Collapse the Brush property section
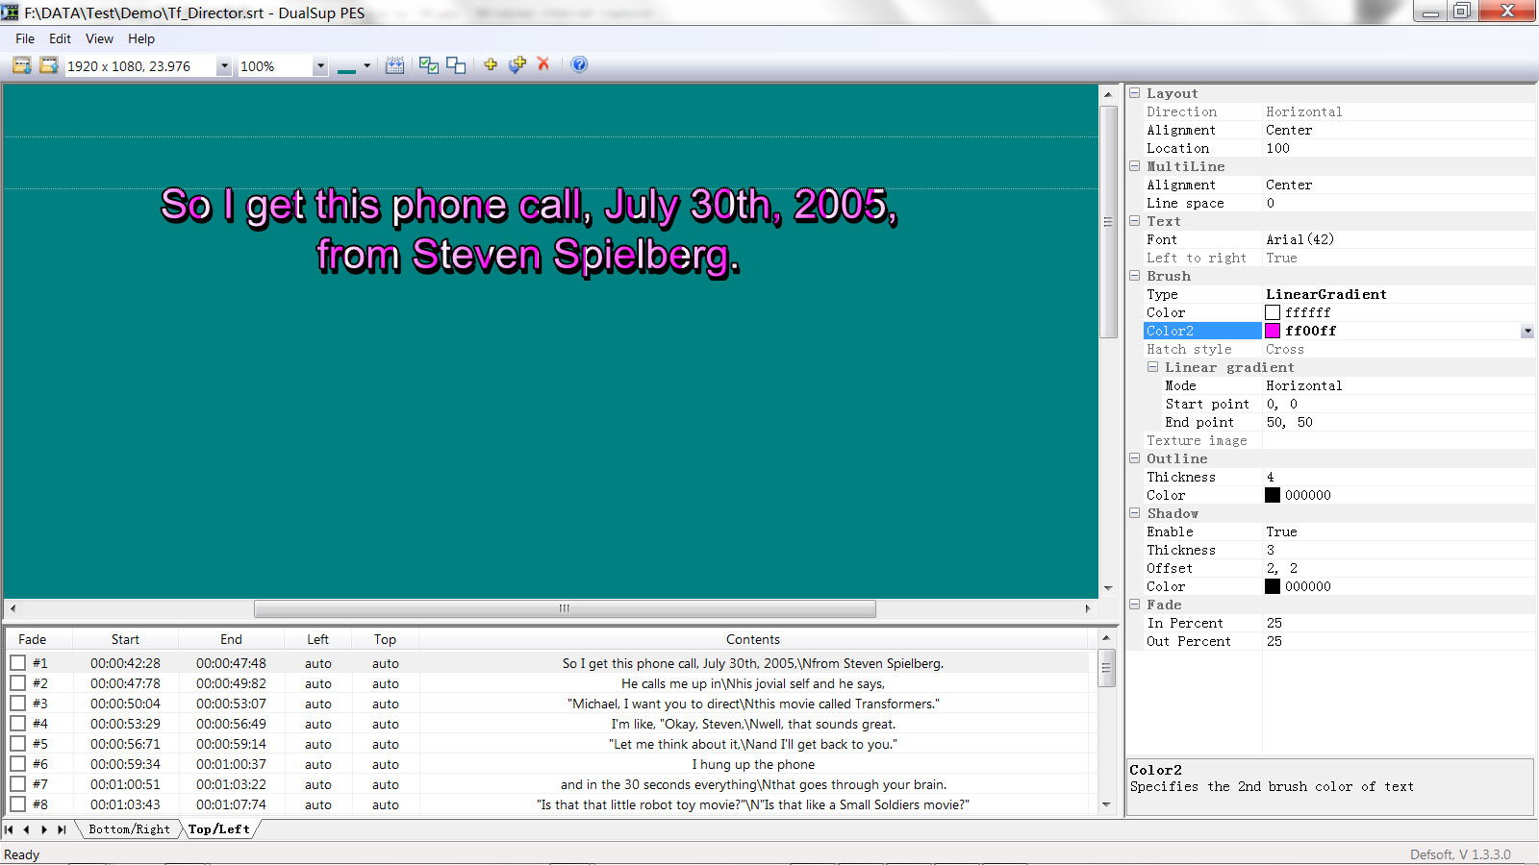This screenshot has height=865, width=1539. tap(1135, 276)
